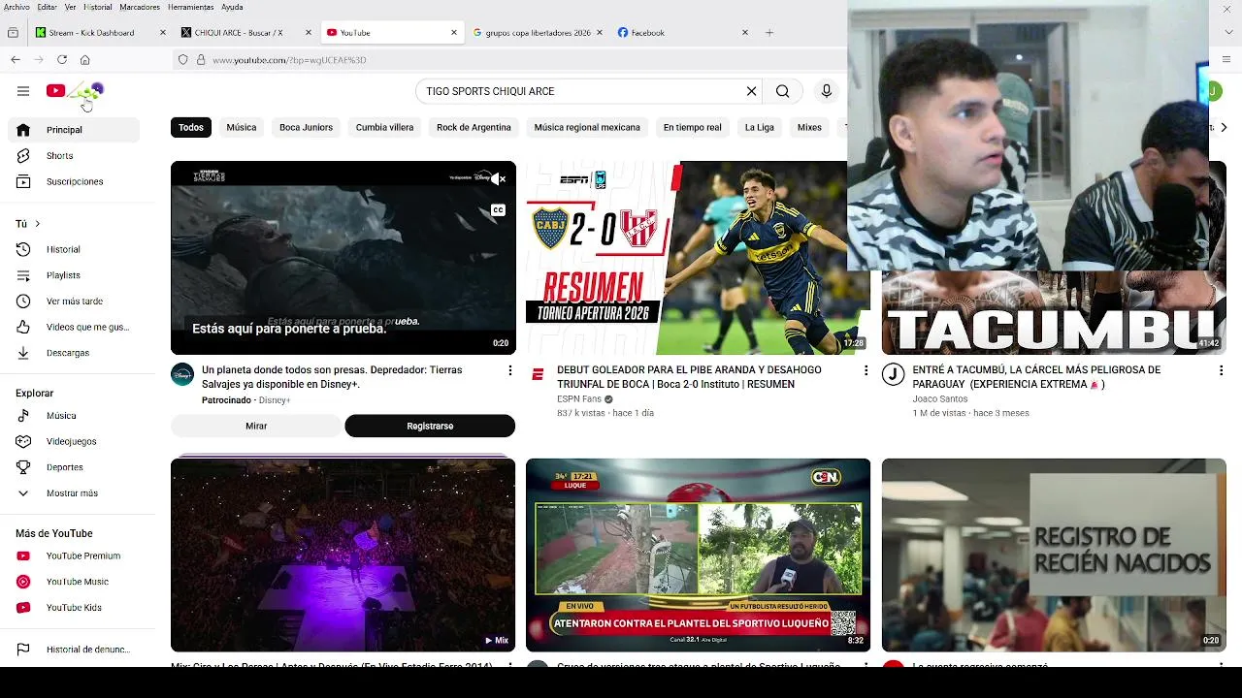
Task: Open Joaco Santos channel name link
Action: click(x=940, y=399)
